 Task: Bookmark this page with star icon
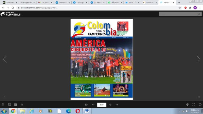180,8
